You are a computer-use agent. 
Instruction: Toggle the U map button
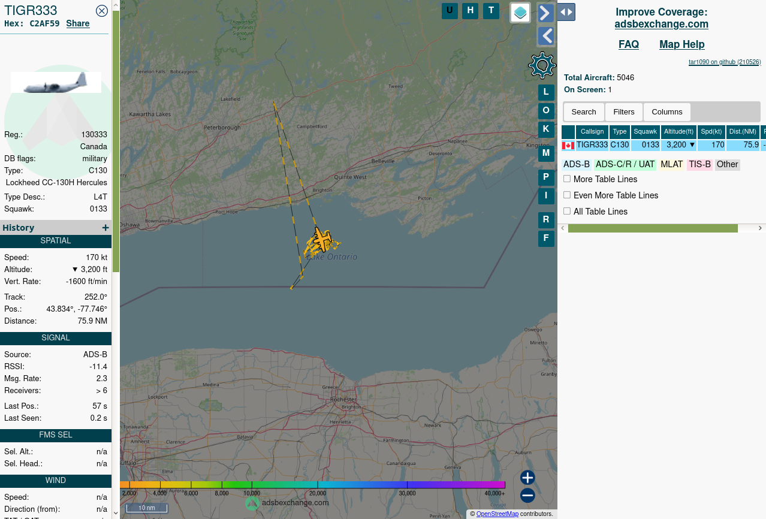tap(450, 11)
